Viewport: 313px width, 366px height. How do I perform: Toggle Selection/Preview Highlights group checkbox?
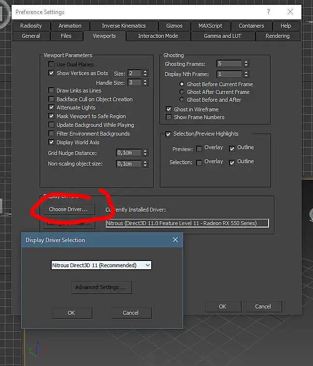tap(168, 134)
